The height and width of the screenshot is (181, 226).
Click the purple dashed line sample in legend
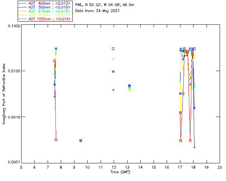click(23, 3)
